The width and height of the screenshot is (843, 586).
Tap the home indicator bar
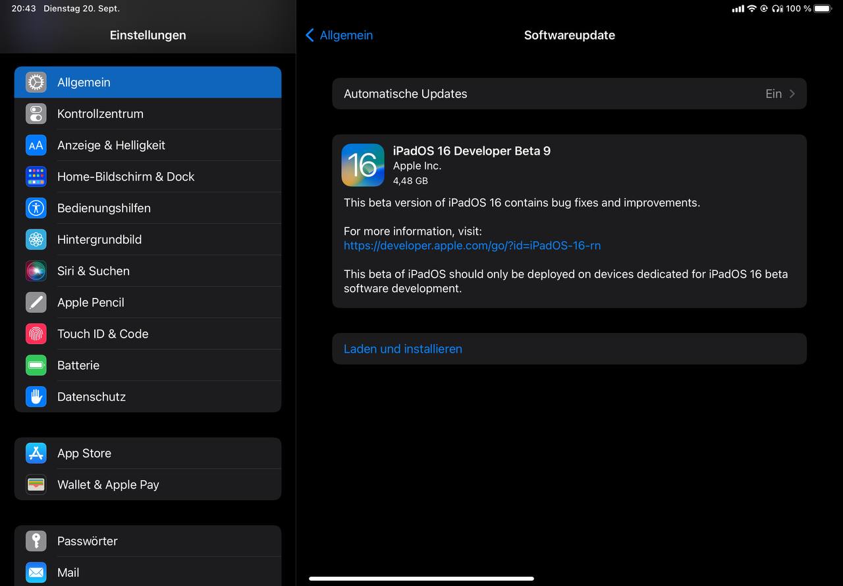(421, 579)
